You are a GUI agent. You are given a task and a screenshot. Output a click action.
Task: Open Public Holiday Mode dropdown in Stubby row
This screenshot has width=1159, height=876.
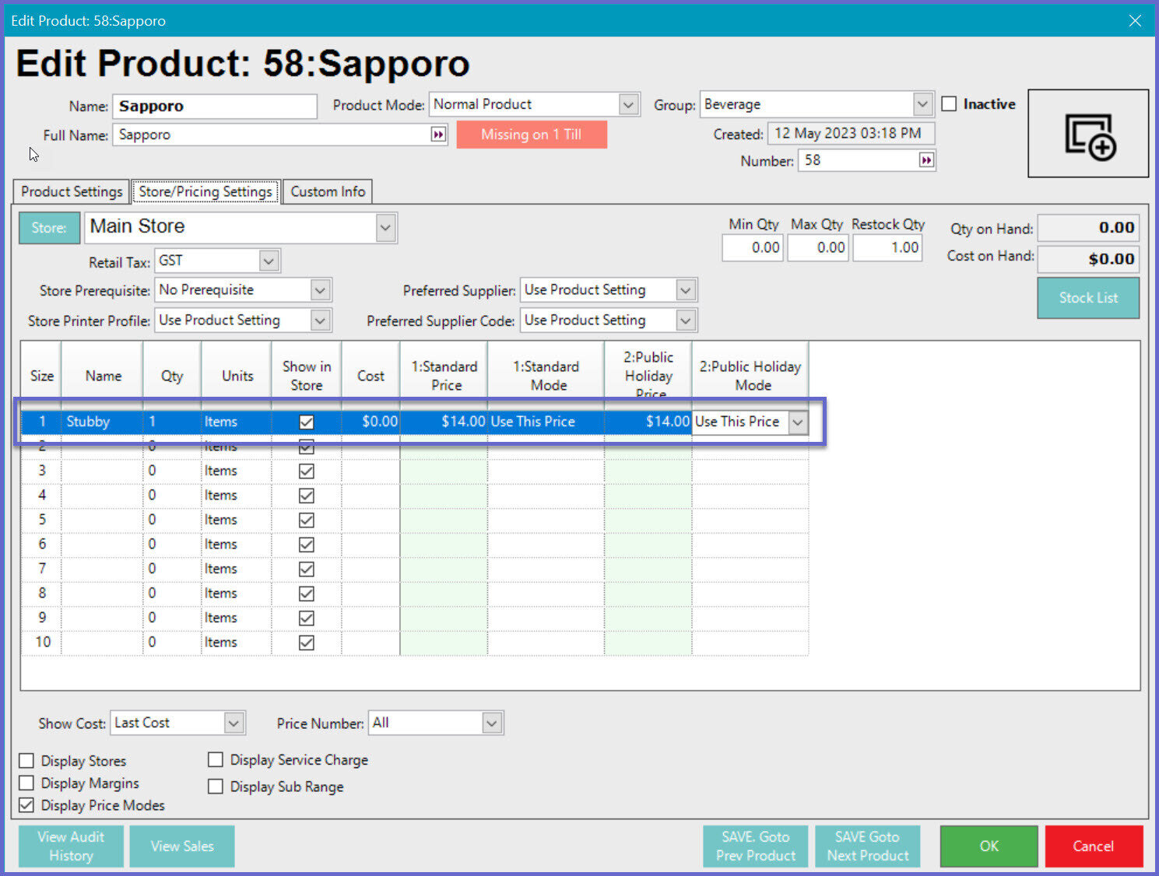click(798, 422)
